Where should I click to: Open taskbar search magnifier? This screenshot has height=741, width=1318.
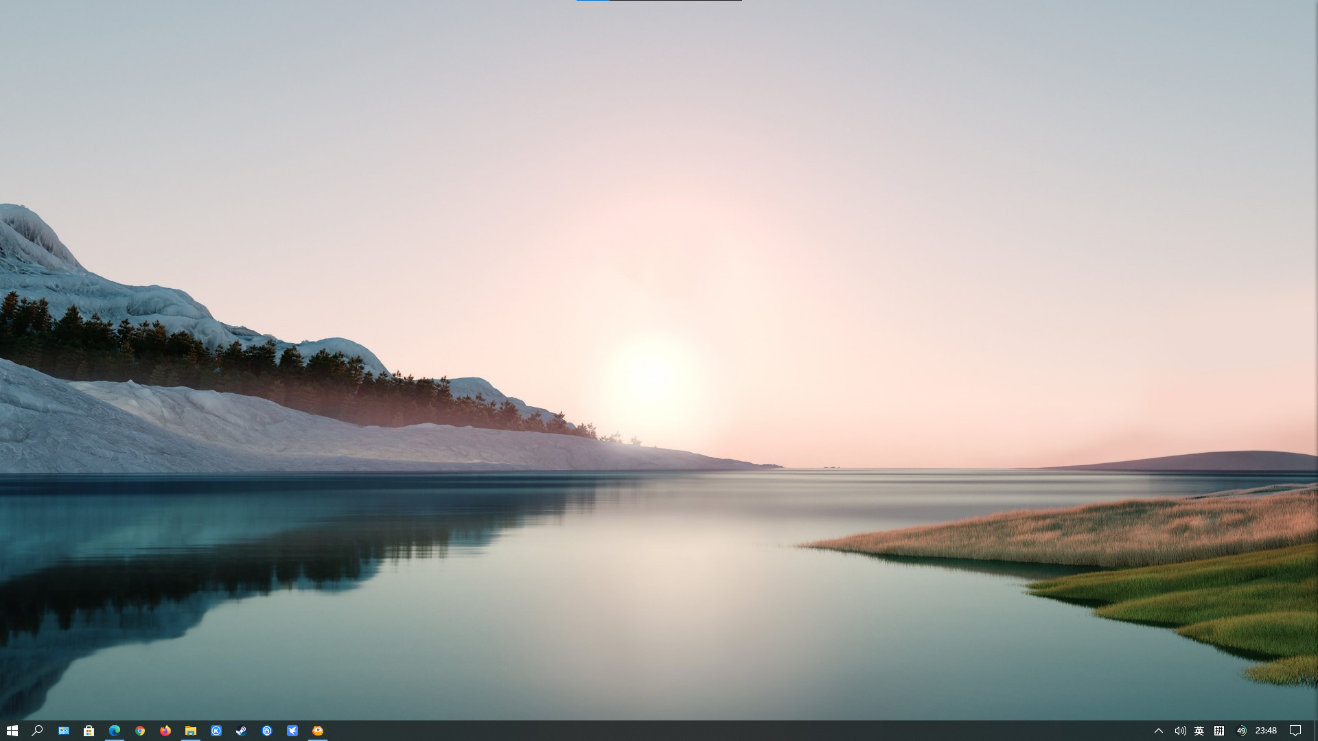[38, 731]
